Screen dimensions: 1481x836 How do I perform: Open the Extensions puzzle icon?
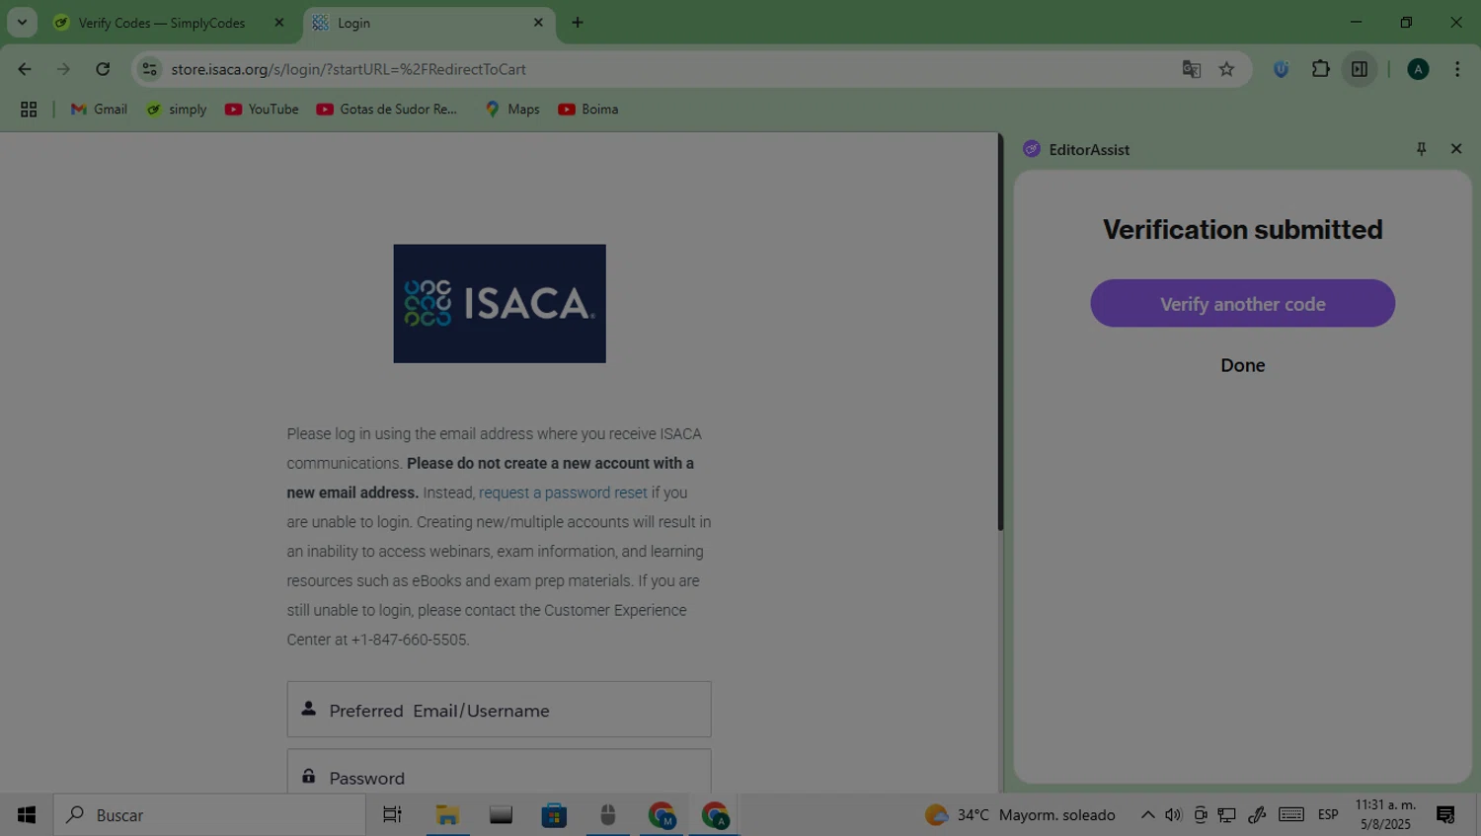pos(1320,69)
